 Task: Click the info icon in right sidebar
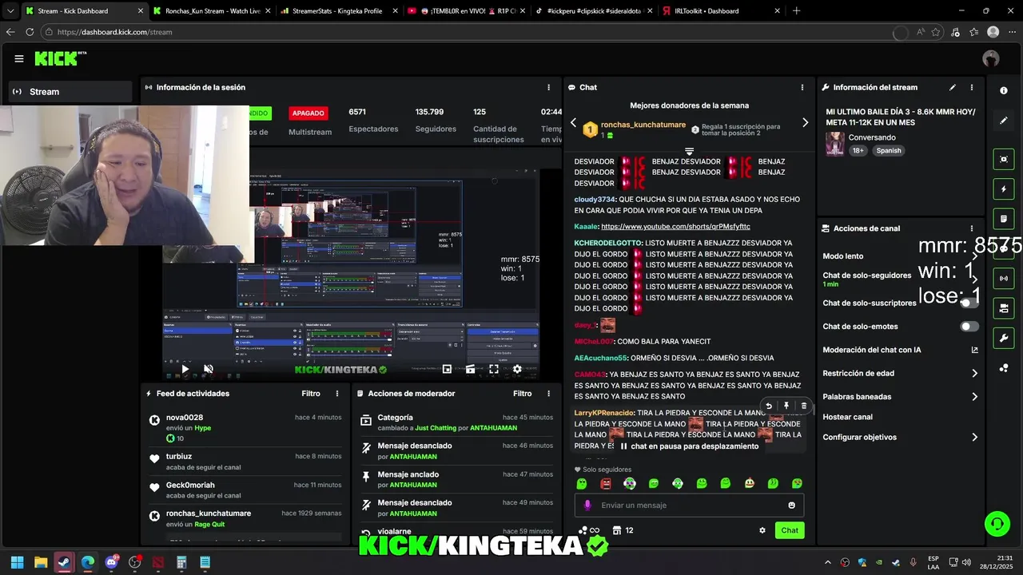(x=1004, y=91)
